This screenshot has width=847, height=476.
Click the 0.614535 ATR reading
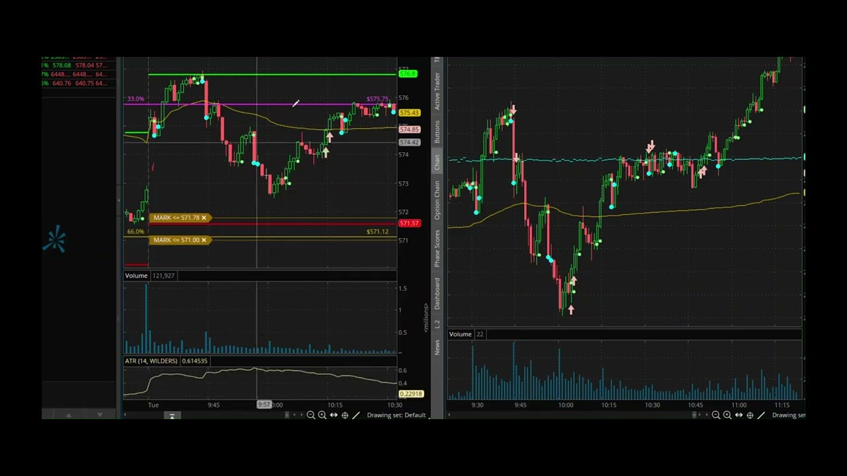(195, 361)
